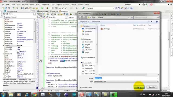
Task: Click the Color clBtnFace swatch
Action: [x=18, y=52]
